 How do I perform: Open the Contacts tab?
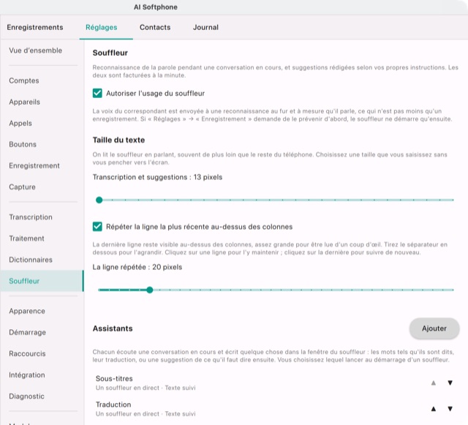(x=155, y=27)
